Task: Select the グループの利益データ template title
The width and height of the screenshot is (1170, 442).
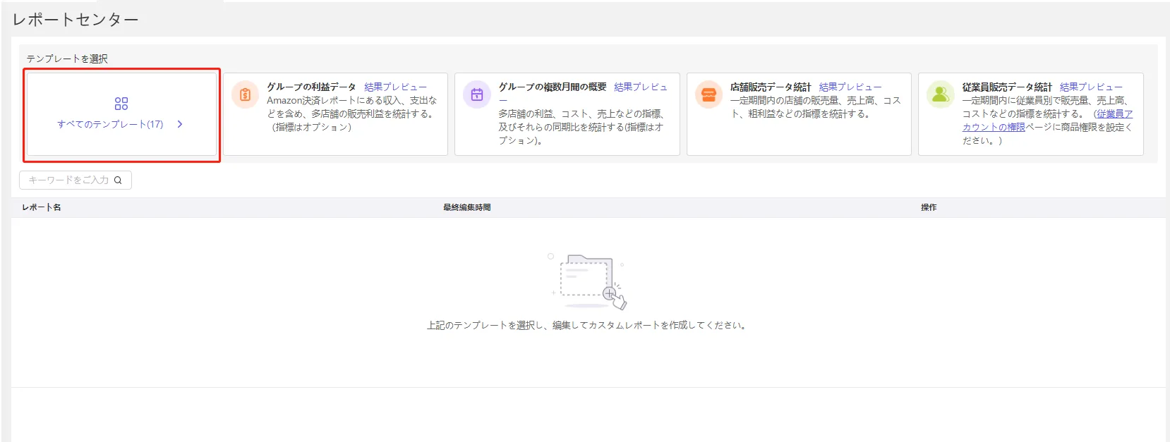Action: (311, 87)
